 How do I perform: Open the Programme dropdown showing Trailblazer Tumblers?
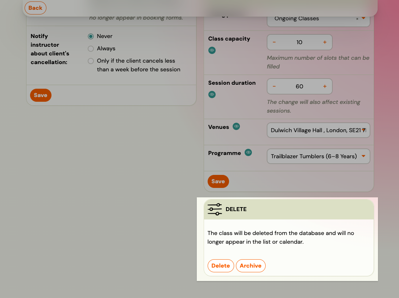[x=363, y=156]
